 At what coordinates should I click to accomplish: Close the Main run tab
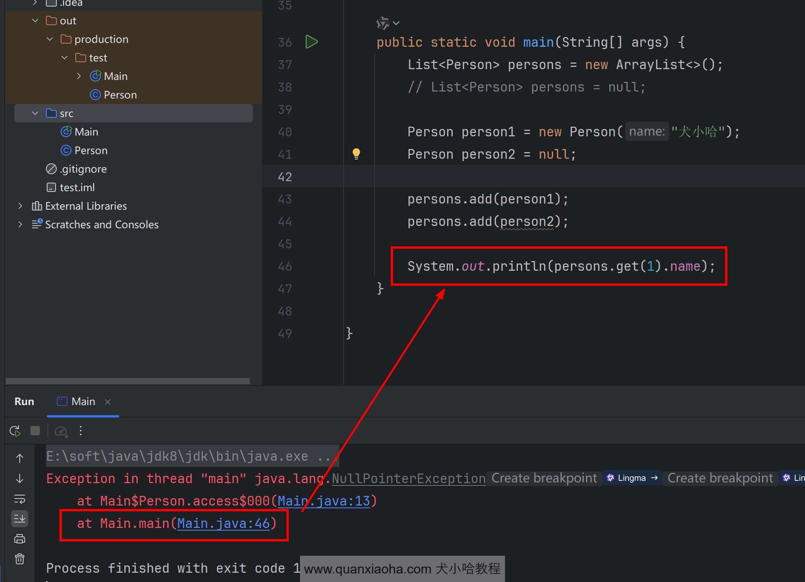[x=108, y=402]
